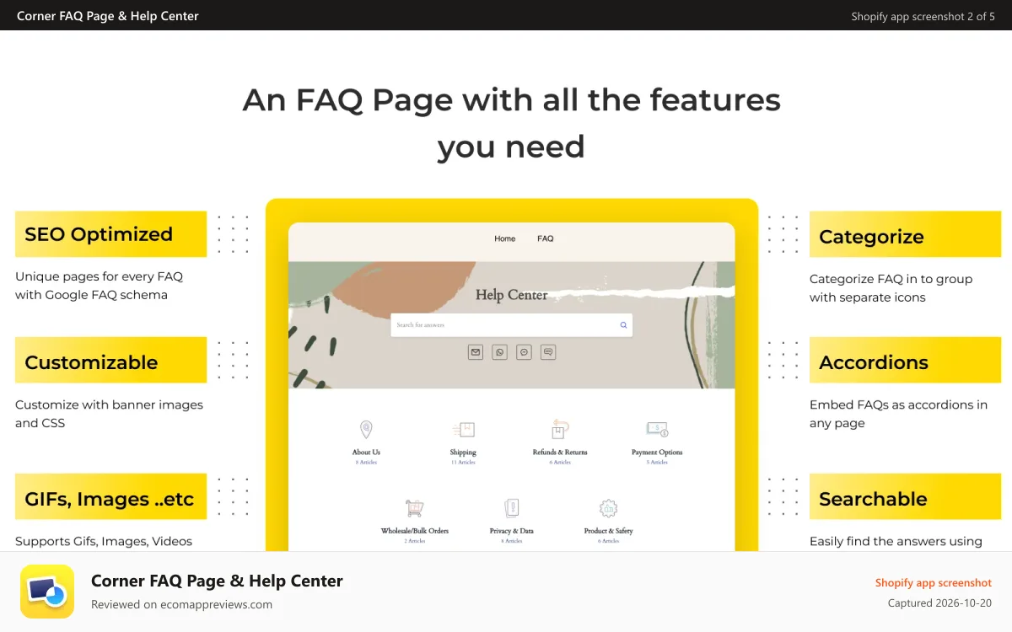
Task: Click the 'Search for answers' input field
Action: click(511, 325)
